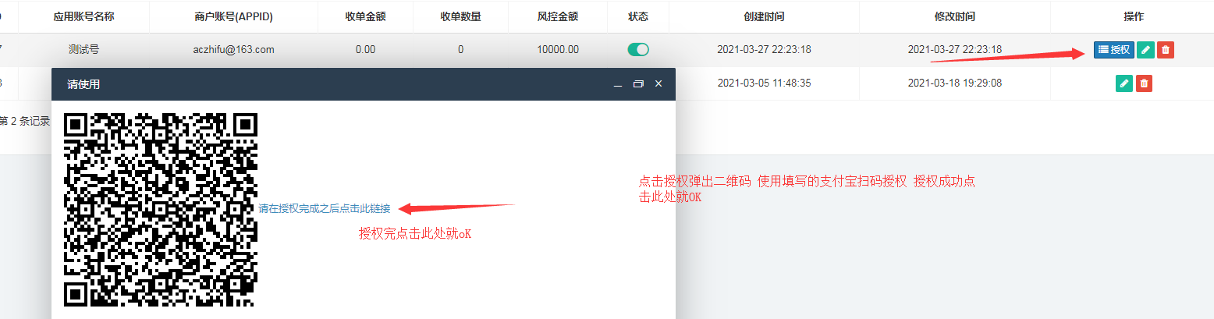Screen dimensions: 1214x319
Task: Edit the 测试号 row with pencil icon
Action: click(1145, 50)
